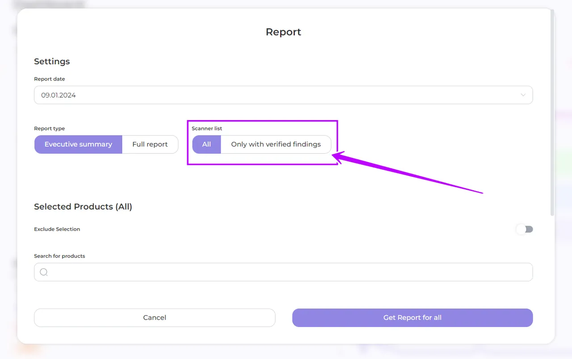The image size is (572, 359).
Task: Click the Exclude Selection label text
Action: click(57, 229)
